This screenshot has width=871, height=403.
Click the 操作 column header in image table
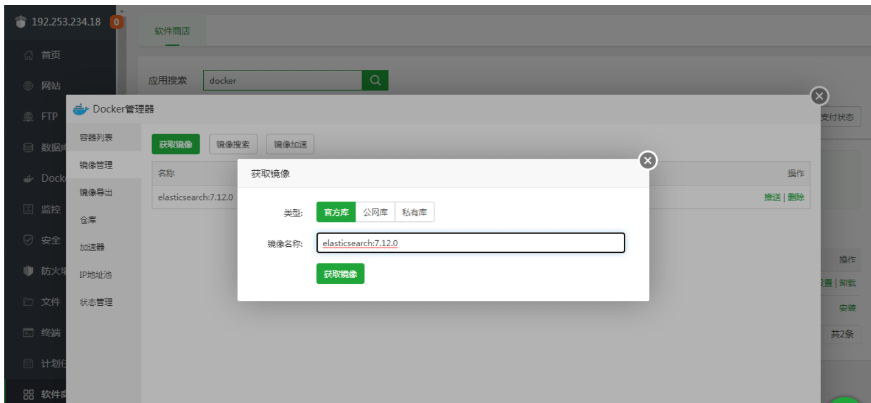[x=796, y=173]
